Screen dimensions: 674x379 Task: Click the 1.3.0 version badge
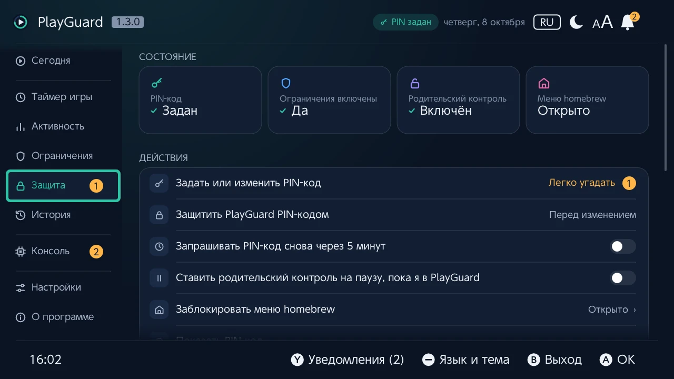[x=127, y=22]
